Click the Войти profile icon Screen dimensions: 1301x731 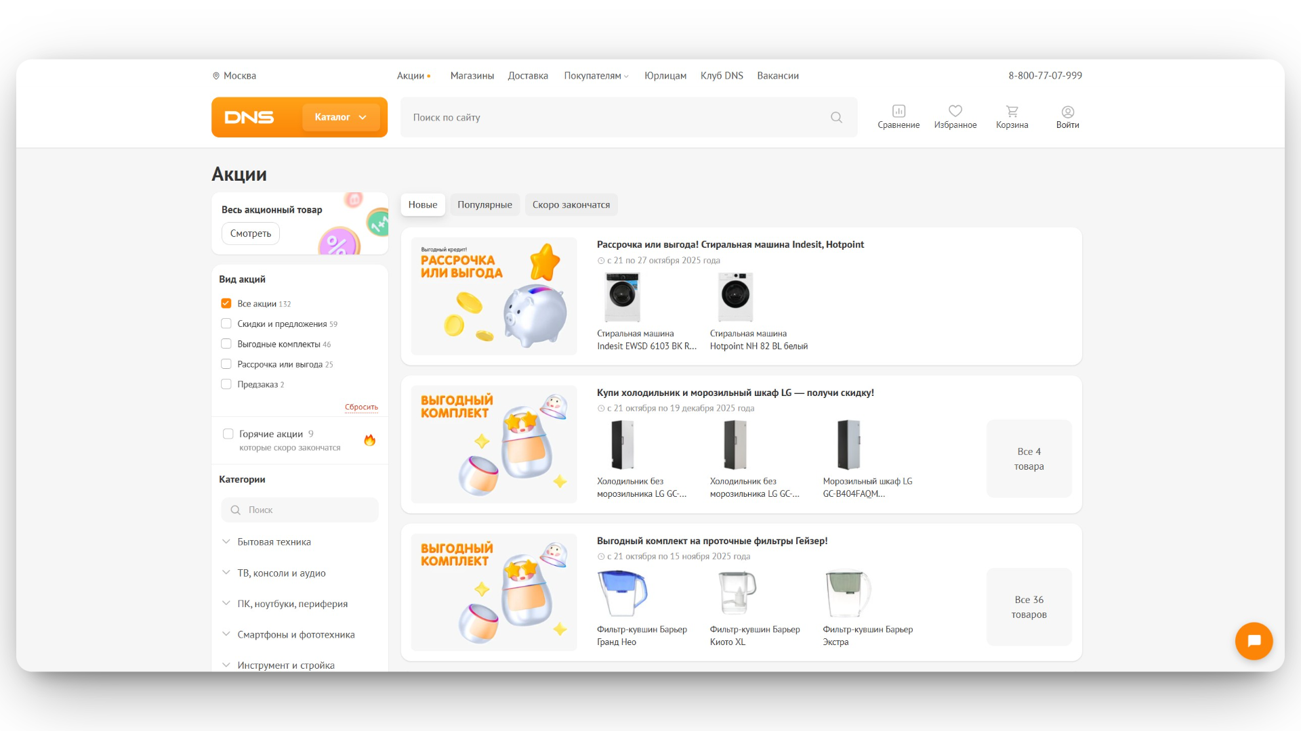(x=1067, y=112)
